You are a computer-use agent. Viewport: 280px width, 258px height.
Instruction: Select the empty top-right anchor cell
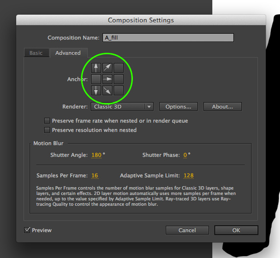119,68
